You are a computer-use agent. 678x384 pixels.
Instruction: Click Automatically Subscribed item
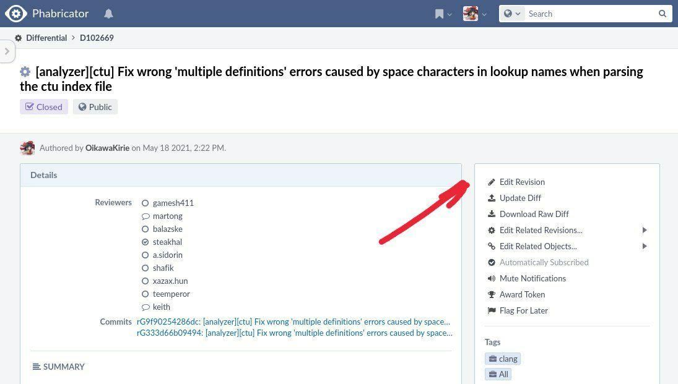coord(544,262)
